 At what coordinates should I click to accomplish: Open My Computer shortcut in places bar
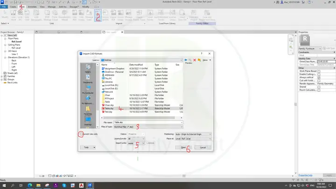click(88, 90)
